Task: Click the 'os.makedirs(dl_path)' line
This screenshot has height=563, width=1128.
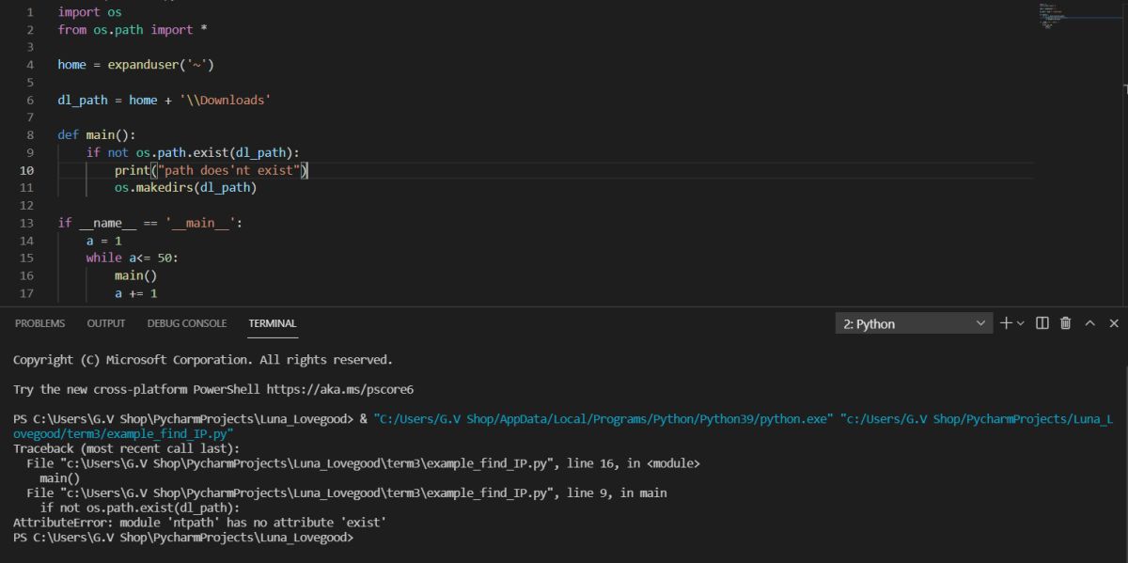Action: 186,187
